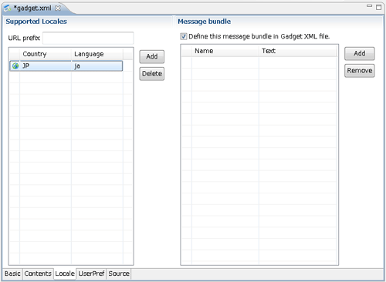Minimize the editor pane
The width and height of the screenshot is (386, 282).
point(369,6)
